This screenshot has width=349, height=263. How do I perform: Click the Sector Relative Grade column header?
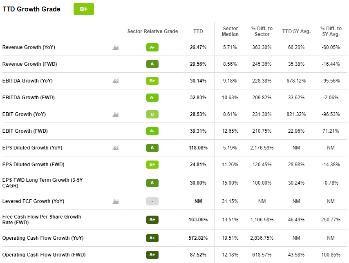[152, 31]
